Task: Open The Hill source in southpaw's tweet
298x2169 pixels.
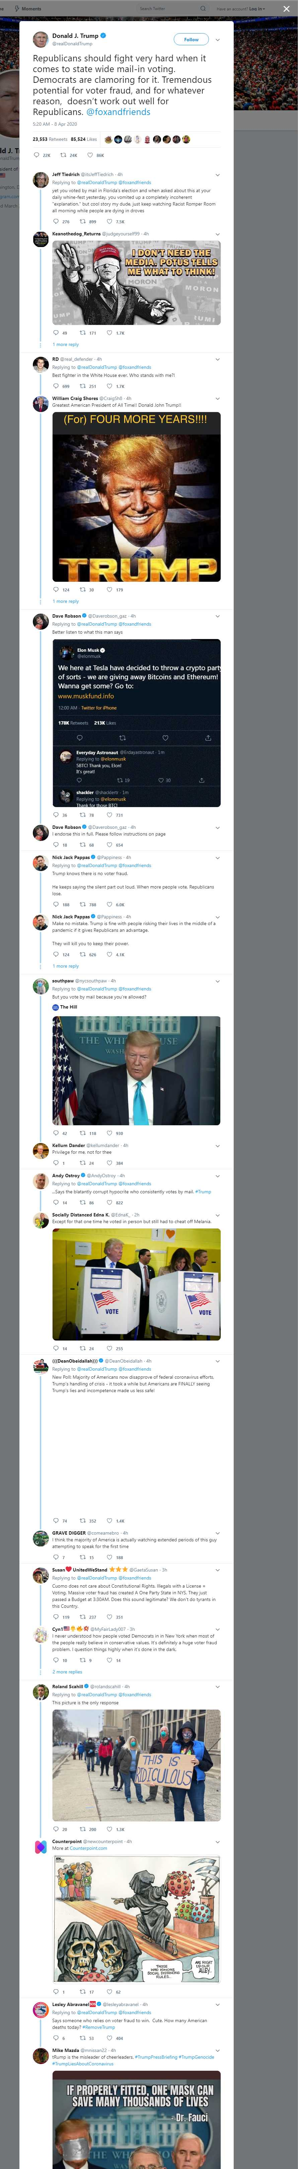Action: (x=68, y=1007)
